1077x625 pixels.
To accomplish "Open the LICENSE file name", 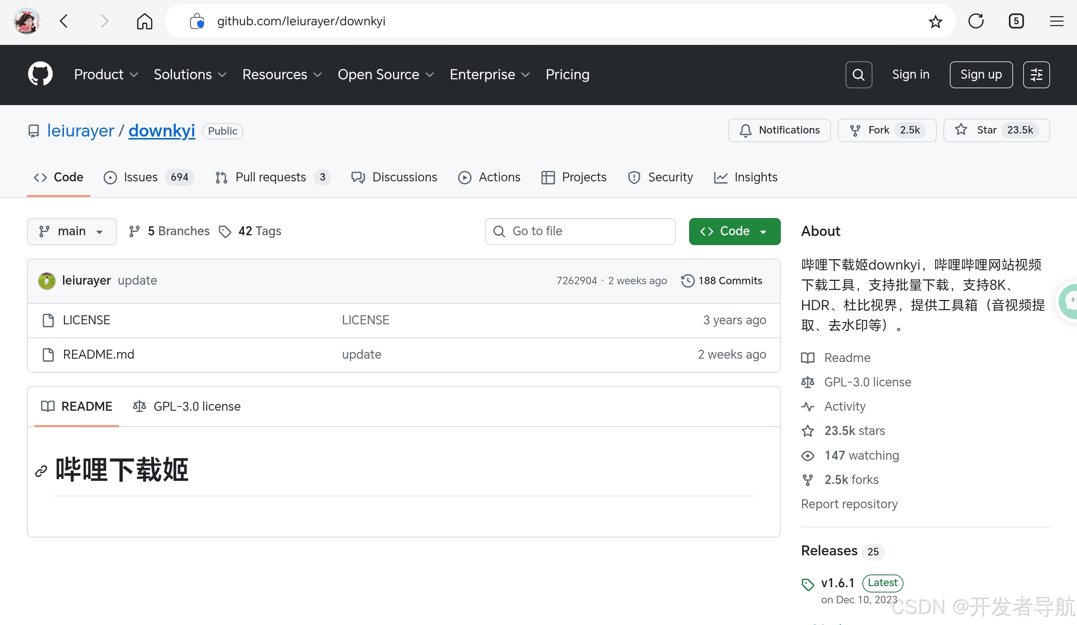I will pos(87,320).
